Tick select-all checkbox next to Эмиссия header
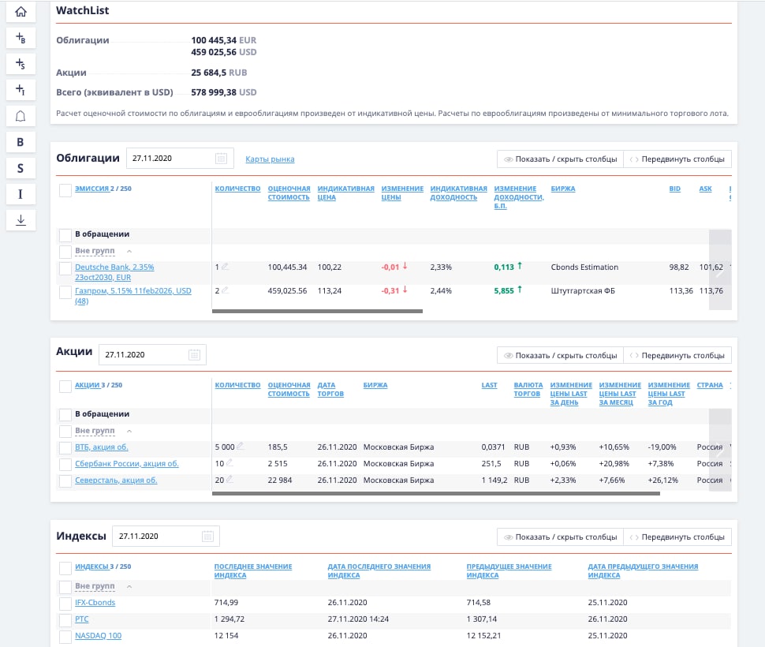Viewport: 765px width, 647px height. click(65, 190)
